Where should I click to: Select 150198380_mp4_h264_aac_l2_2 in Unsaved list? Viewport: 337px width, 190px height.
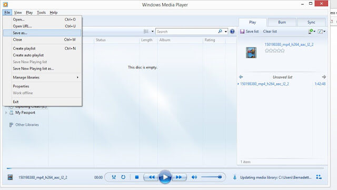(264, 84)
